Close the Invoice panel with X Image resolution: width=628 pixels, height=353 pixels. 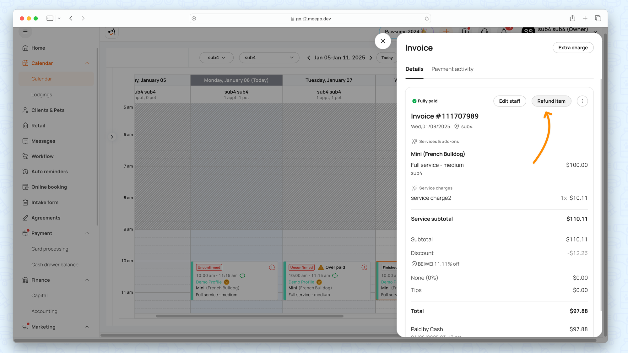click(x=383, y=41)
